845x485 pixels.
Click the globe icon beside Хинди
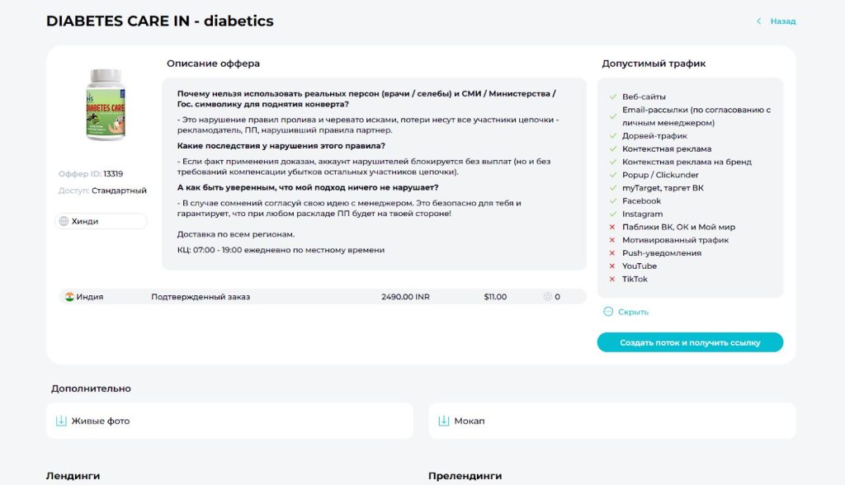point(64,221)
